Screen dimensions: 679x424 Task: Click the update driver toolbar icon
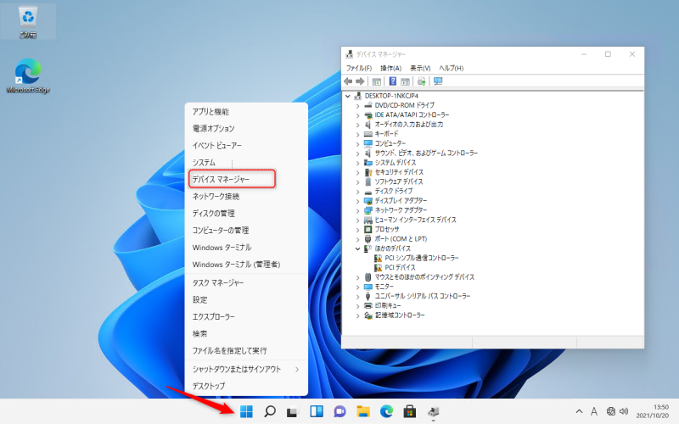point(421,81)
